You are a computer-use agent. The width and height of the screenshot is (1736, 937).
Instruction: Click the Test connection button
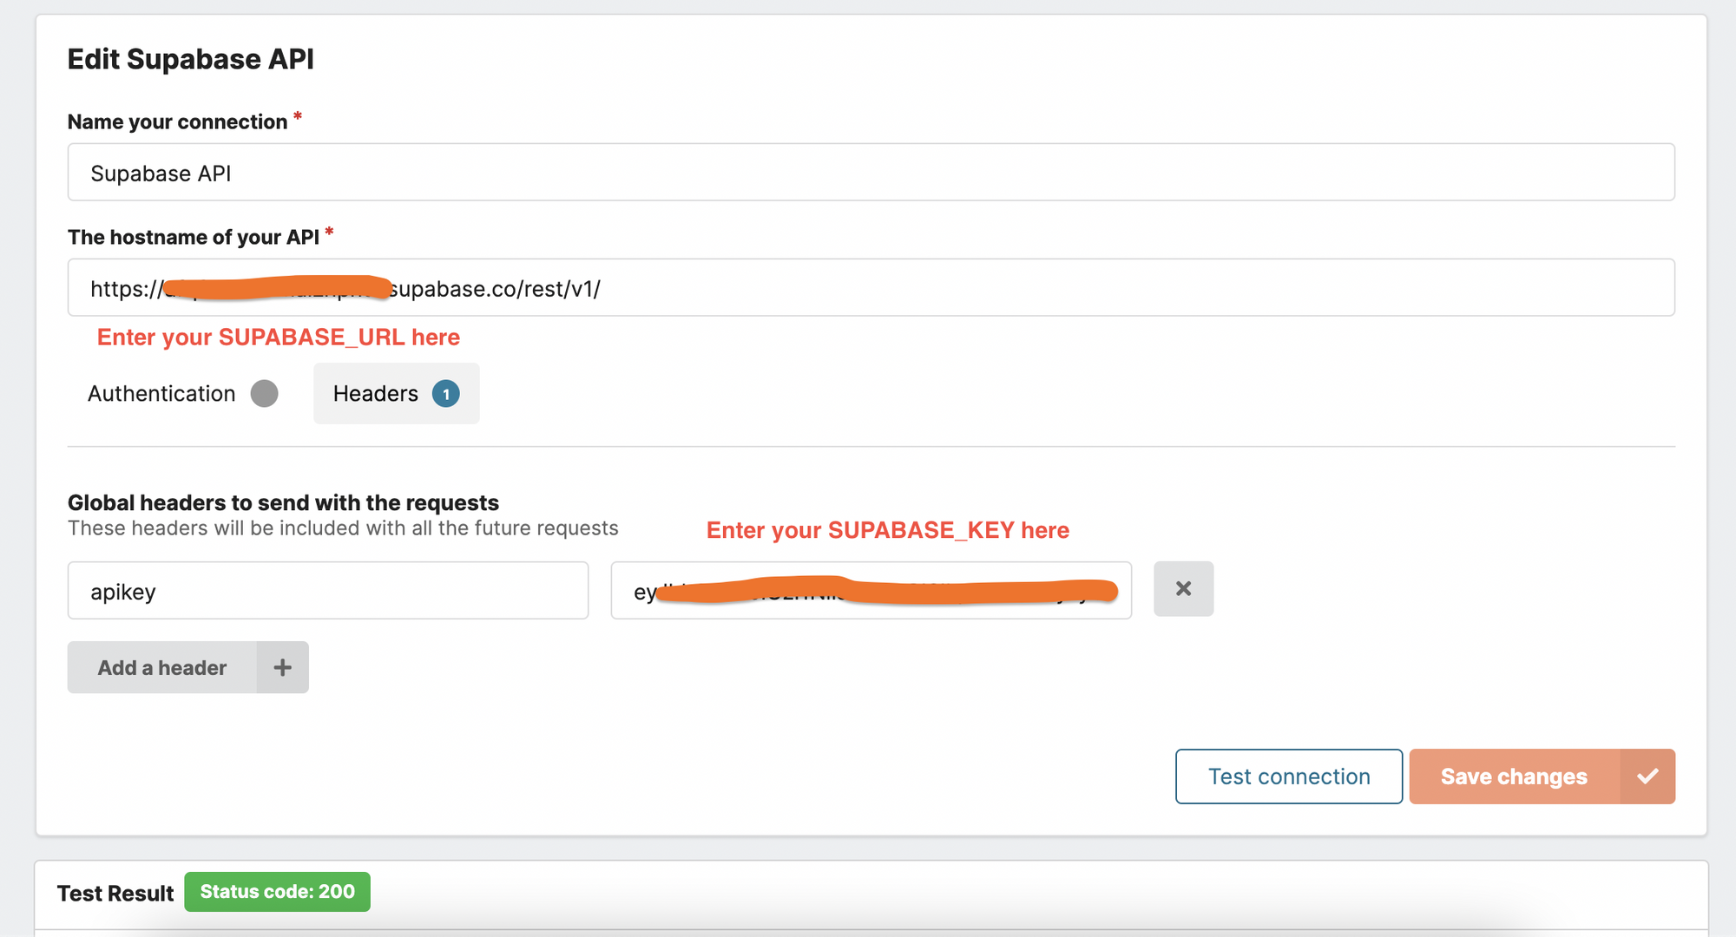coord(1288,776)
